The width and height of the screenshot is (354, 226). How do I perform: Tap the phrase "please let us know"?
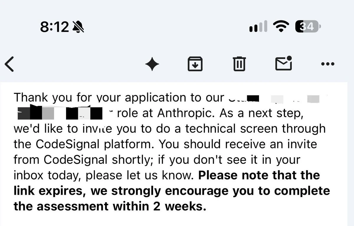[x=140, y=176]
